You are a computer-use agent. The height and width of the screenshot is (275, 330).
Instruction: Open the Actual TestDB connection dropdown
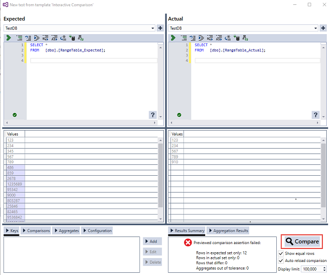315,28
